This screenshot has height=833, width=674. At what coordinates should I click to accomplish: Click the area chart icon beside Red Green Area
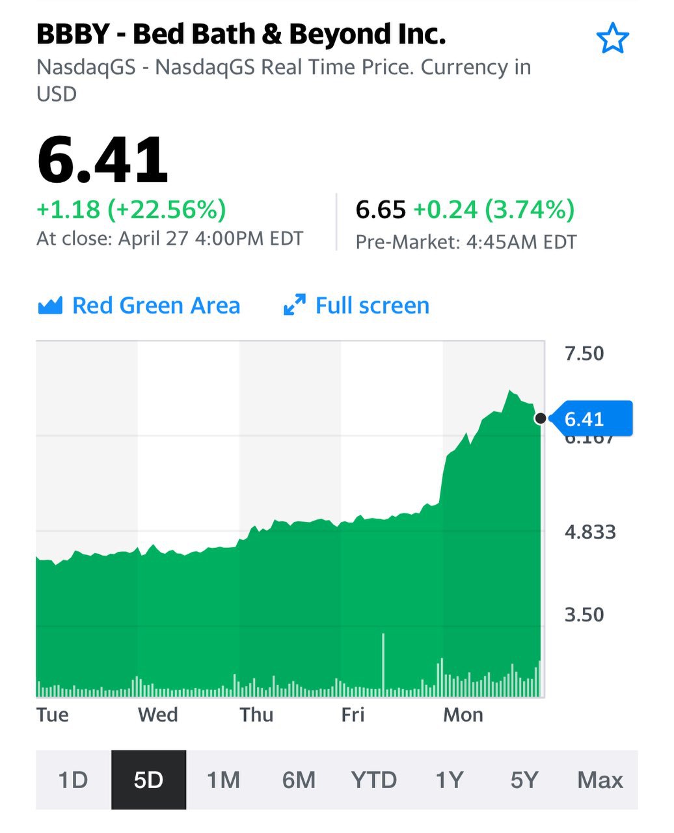coord(50,305)
